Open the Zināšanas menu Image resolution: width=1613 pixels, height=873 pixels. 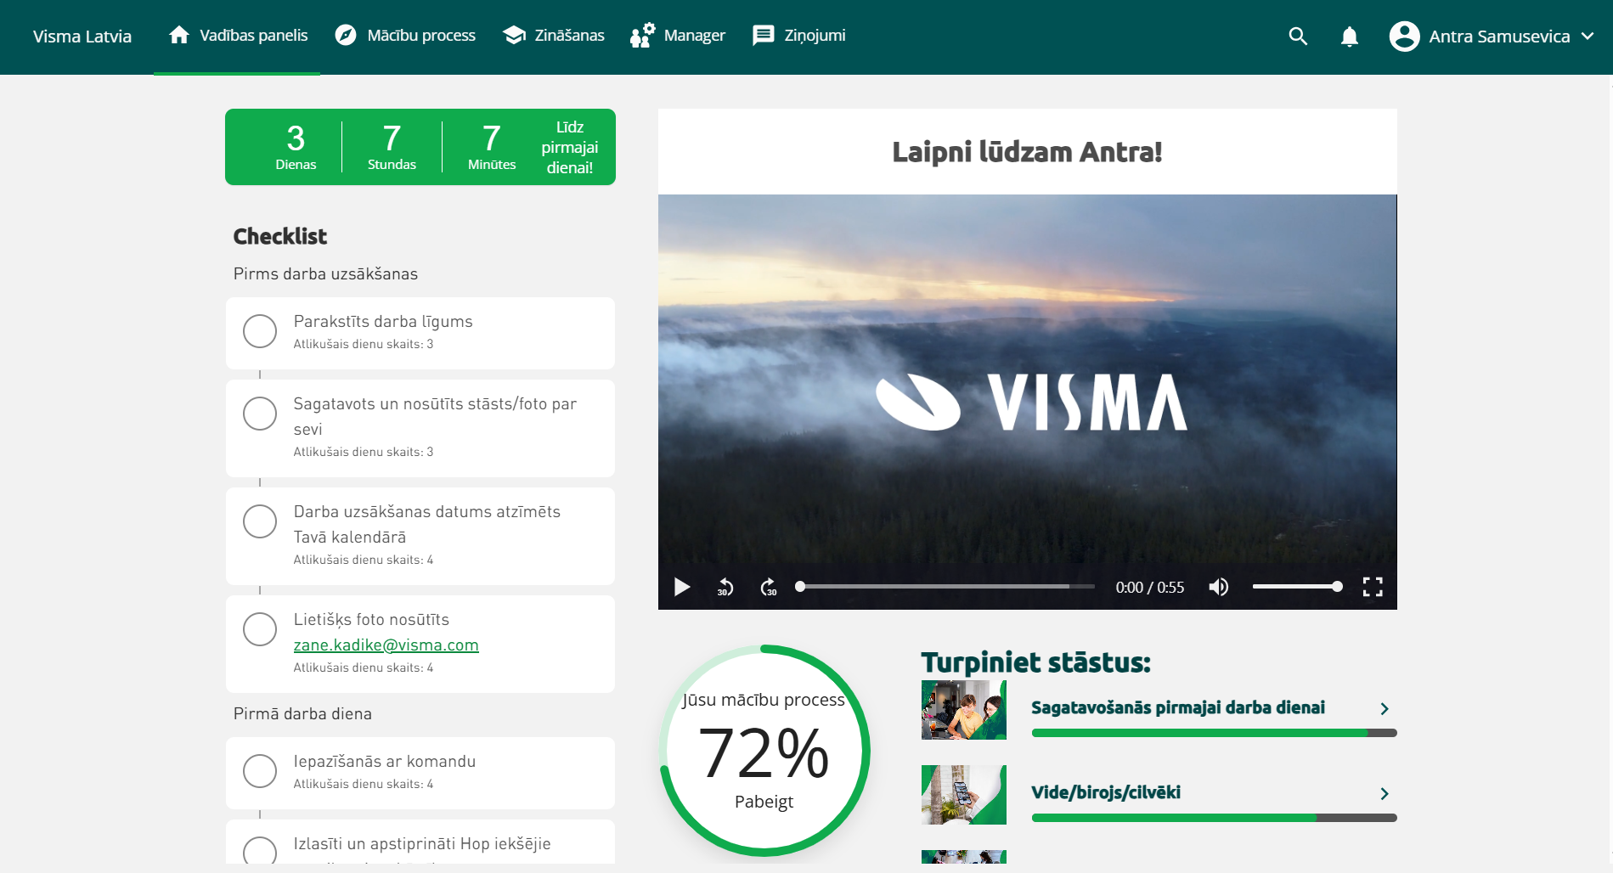(553, 36)
